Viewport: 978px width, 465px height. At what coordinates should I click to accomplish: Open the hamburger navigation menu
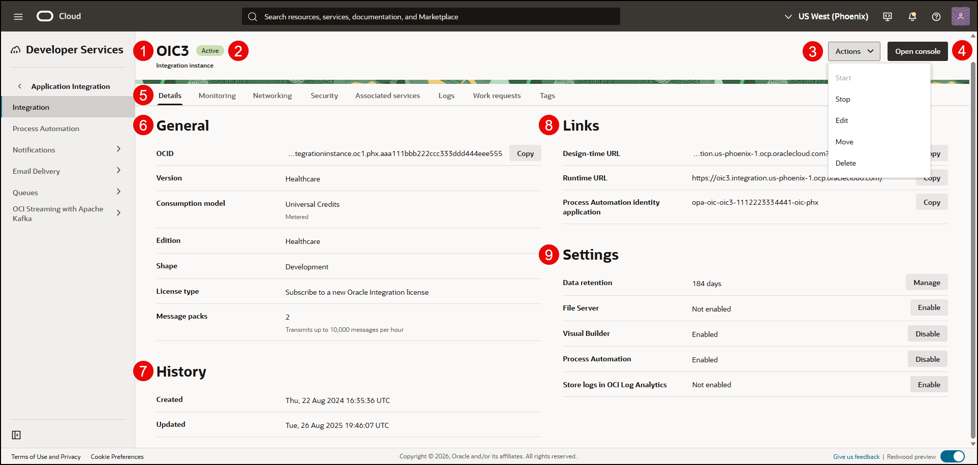point(18,16)
